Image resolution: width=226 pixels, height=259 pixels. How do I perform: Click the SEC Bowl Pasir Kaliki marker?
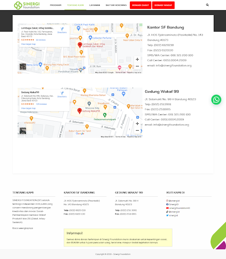click(x=81, y=53)
